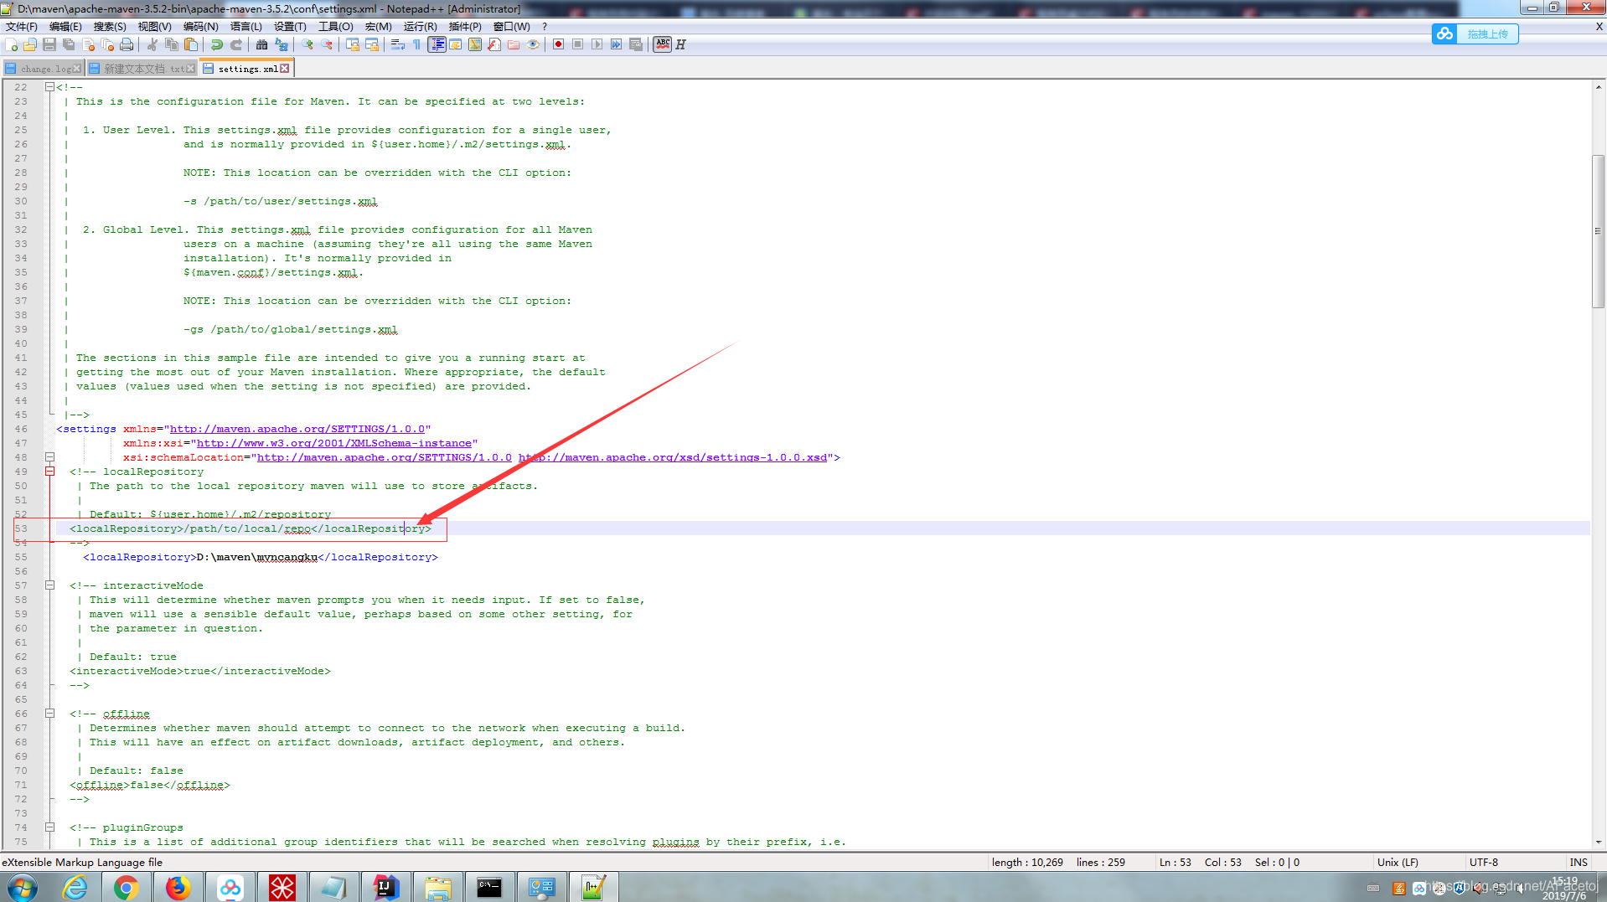Collapse the pluginGroups fold at line 74
This screenshot has width=1607, height=902.
tap(49, 827)
